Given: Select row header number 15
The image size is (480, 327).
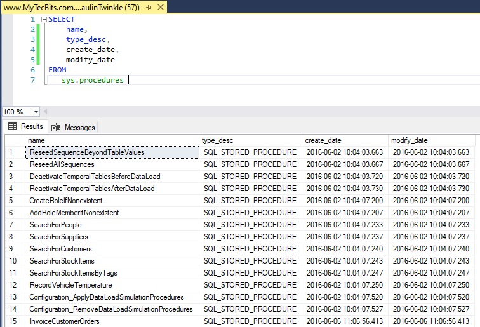Looking at the screenshot, I should [15, 321].
